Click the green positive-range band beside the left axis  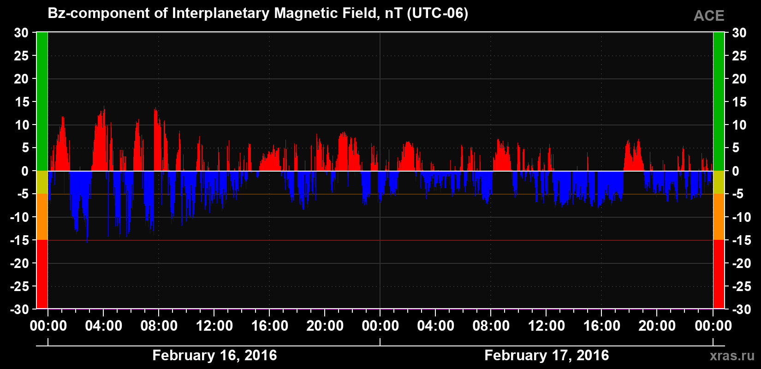coord(42,101)
